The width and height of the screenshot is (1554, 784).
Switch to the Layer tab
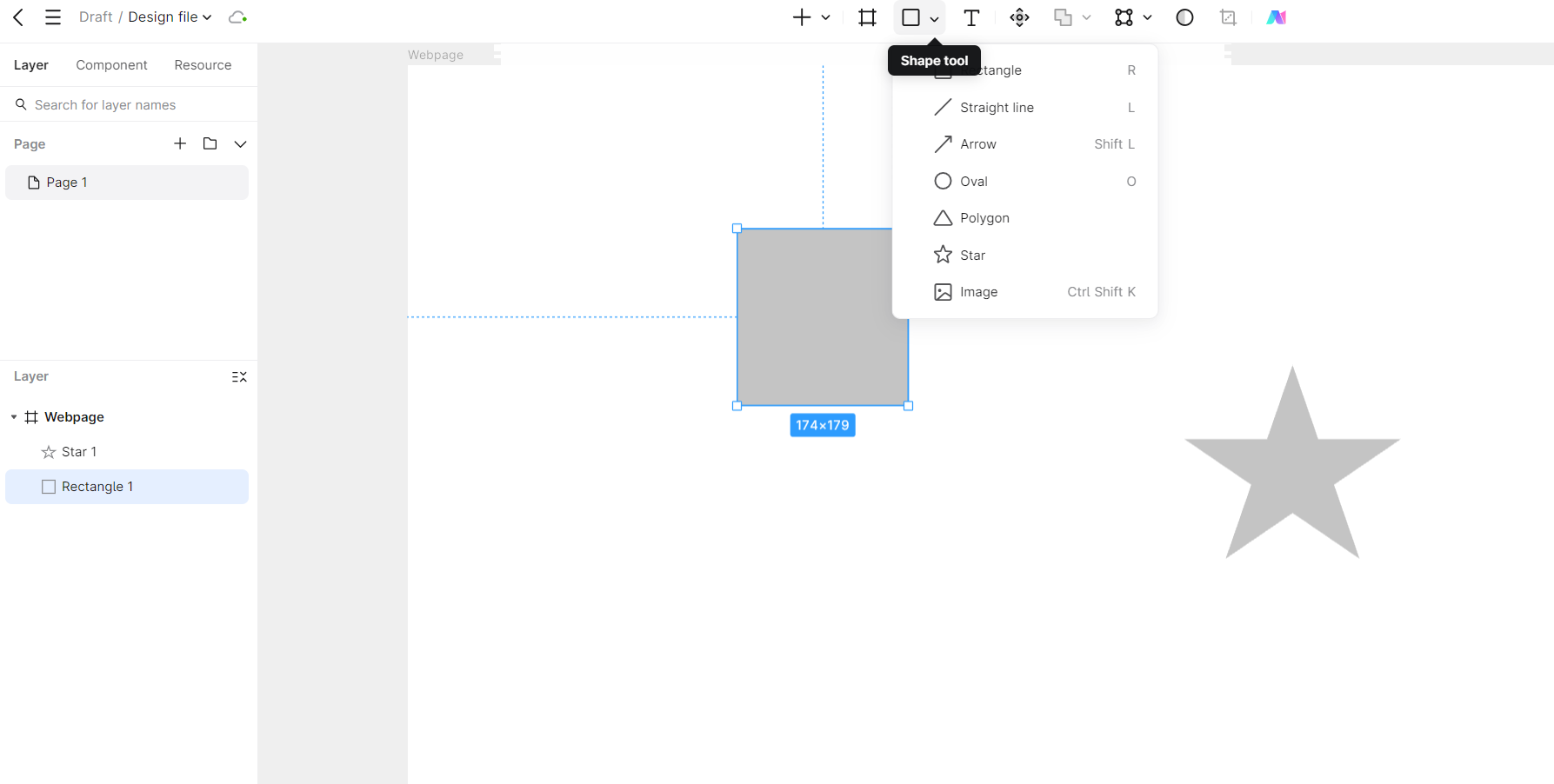[x=31, y=65]
